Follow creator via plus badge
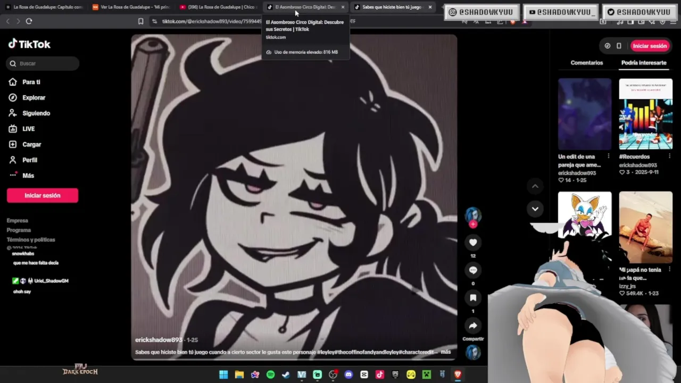 click(473, 224)
